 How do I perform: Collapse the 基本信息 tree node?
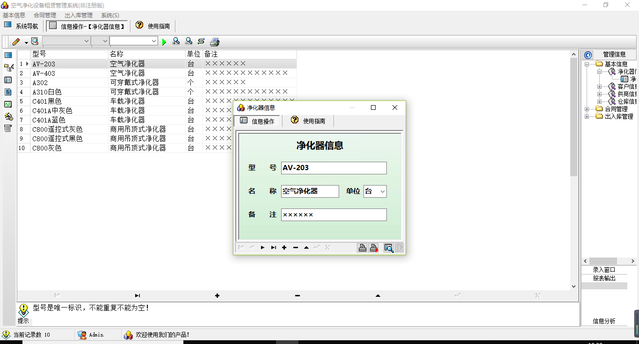587,64
